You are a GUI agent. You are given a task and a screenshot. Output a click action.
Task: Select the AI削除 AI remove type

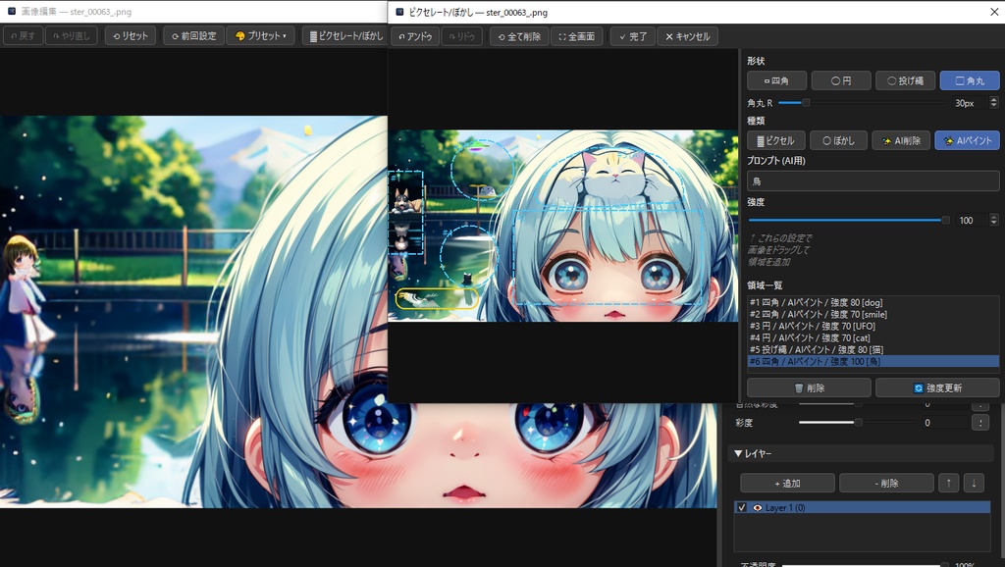(901, 140)
